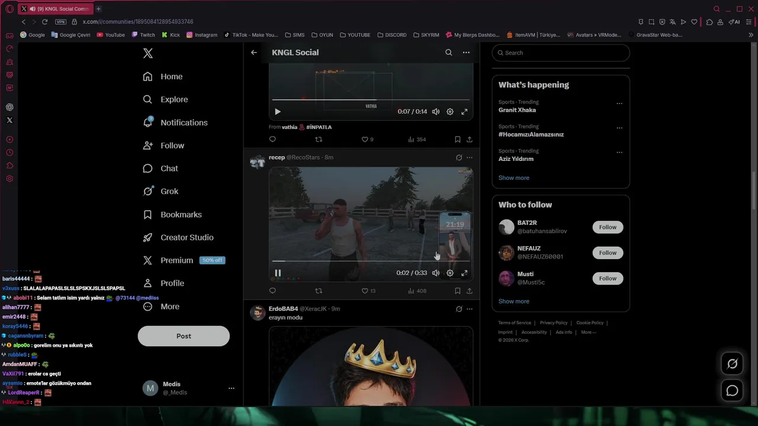
Task: Repost the vathia post
Action: (x=319, y=140)
